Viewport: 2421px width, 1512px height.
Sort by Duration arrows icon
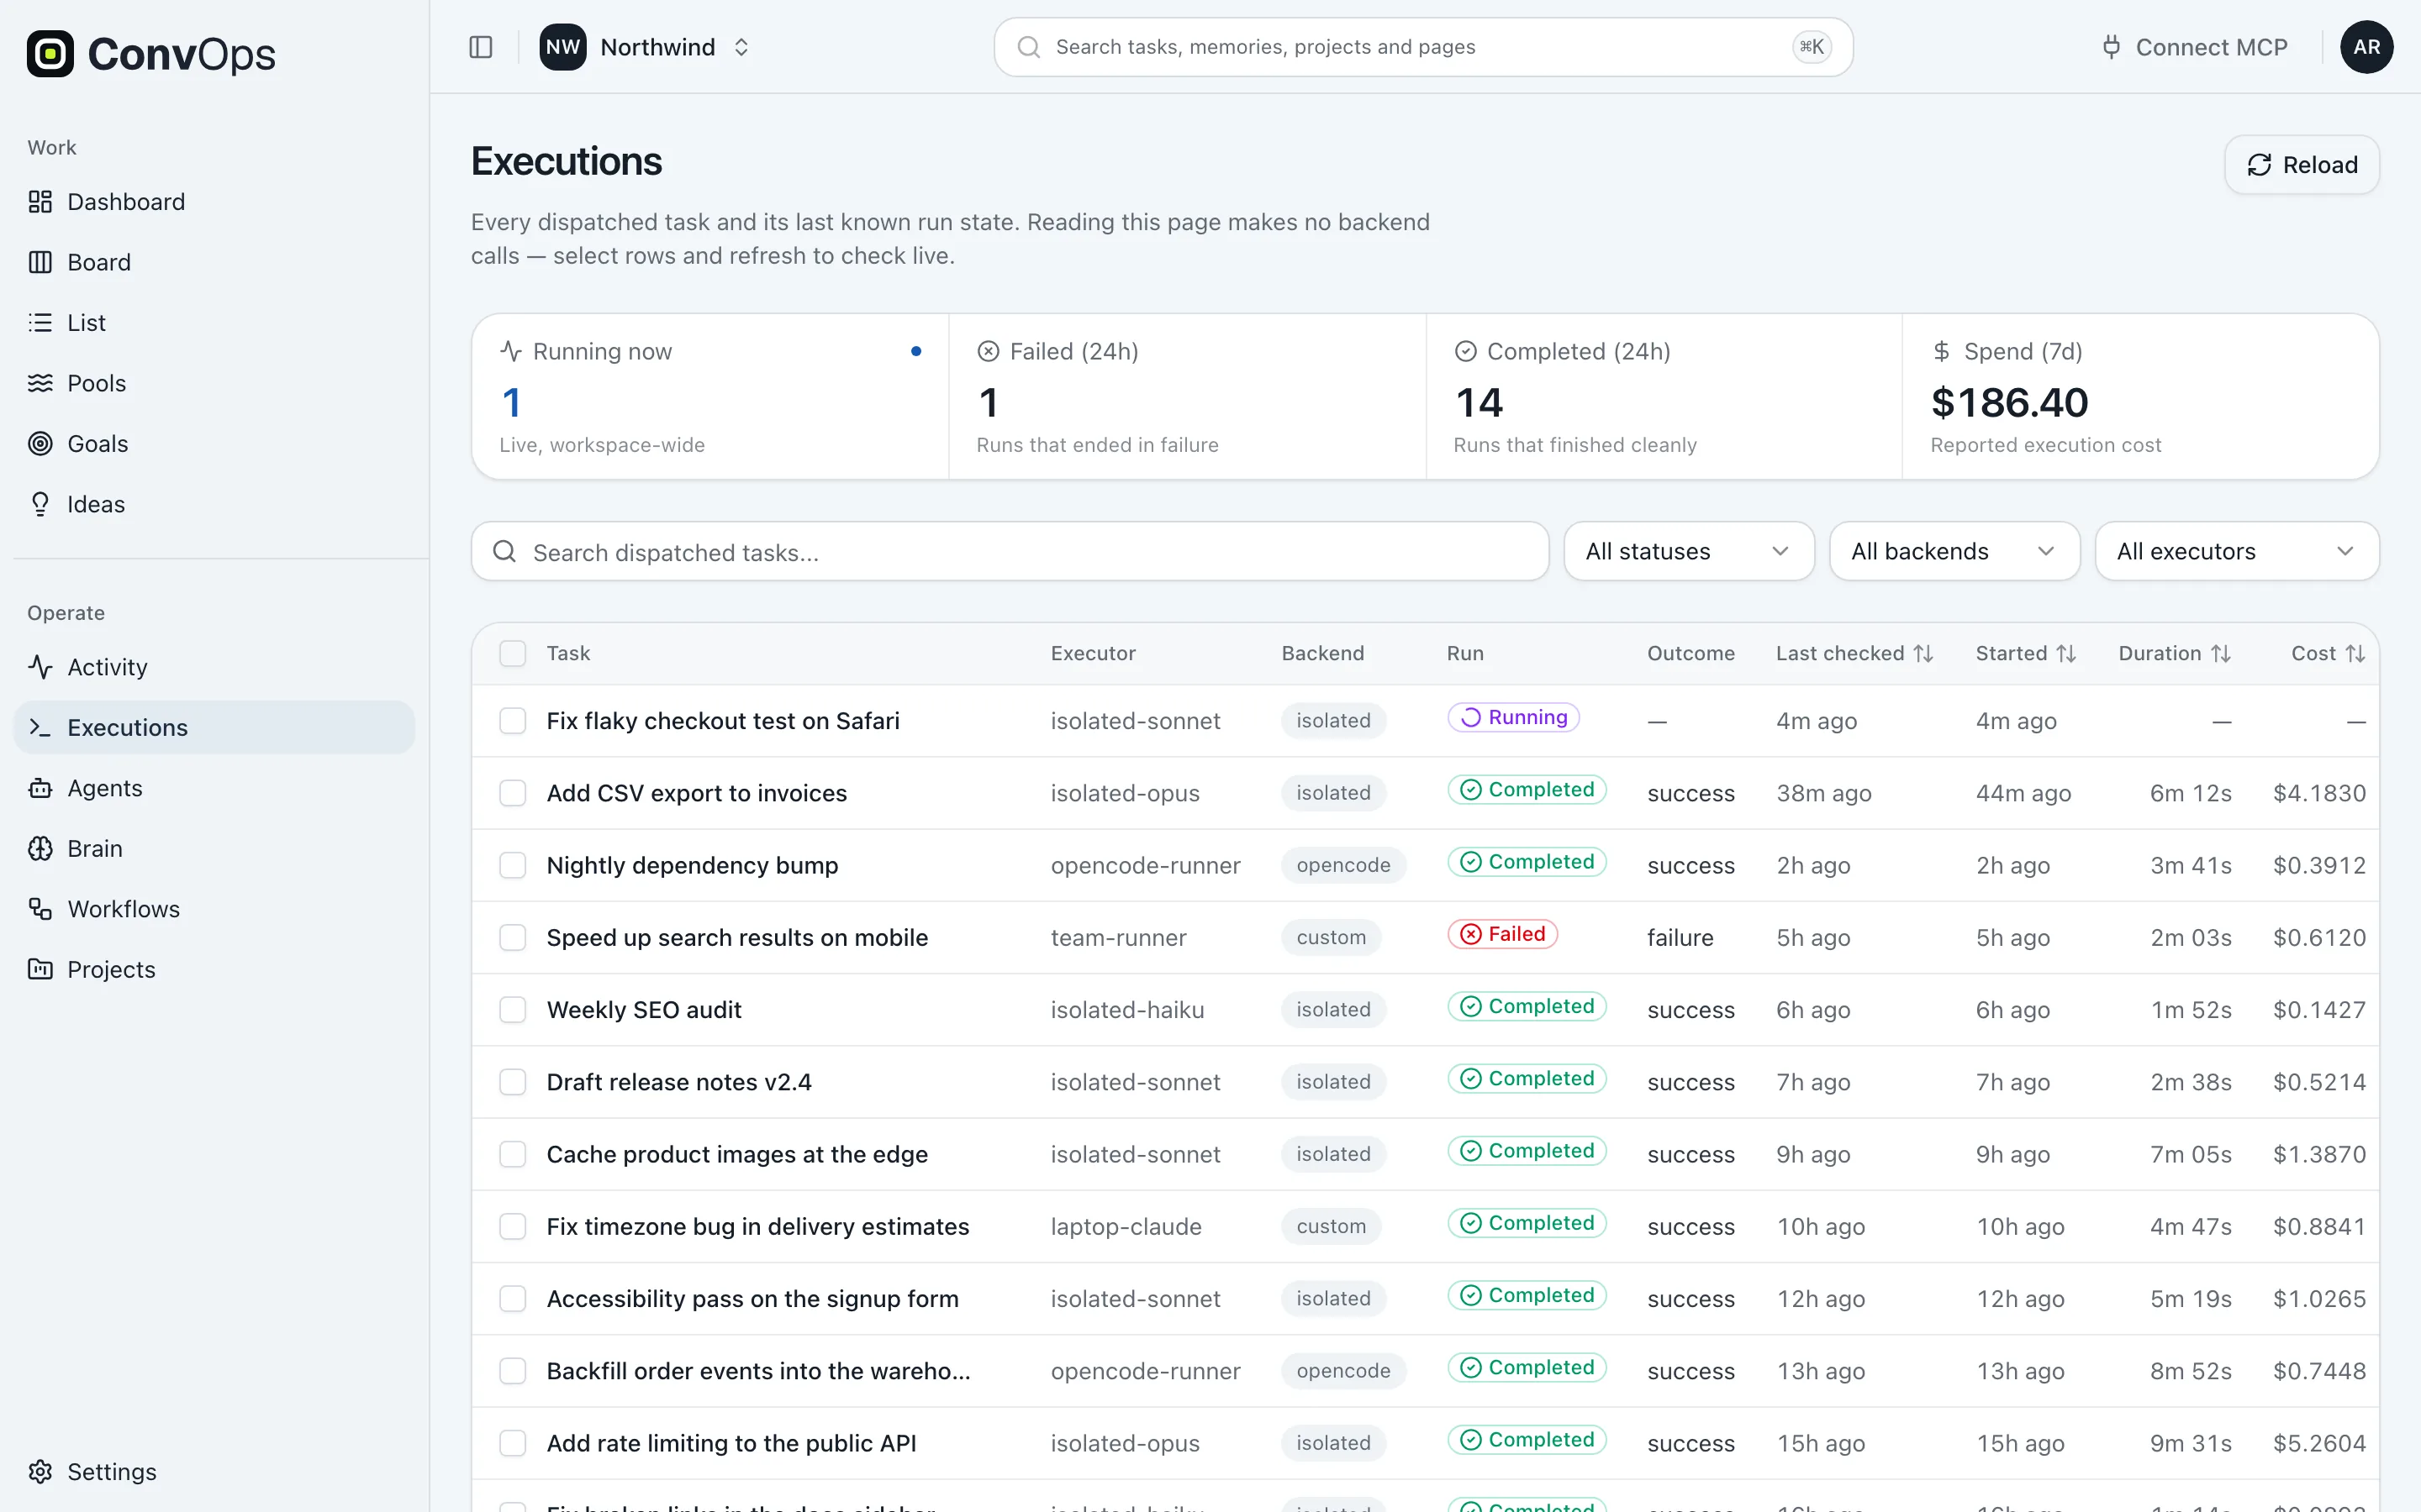click(2221, 653)
